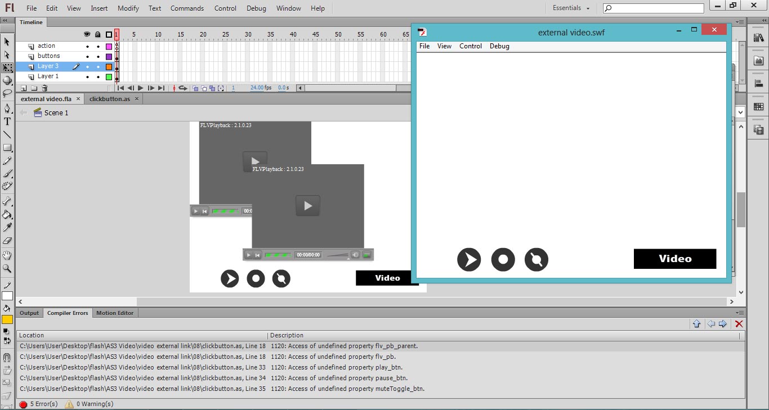Open the Essentials workspace dropdown

point(571,8)
